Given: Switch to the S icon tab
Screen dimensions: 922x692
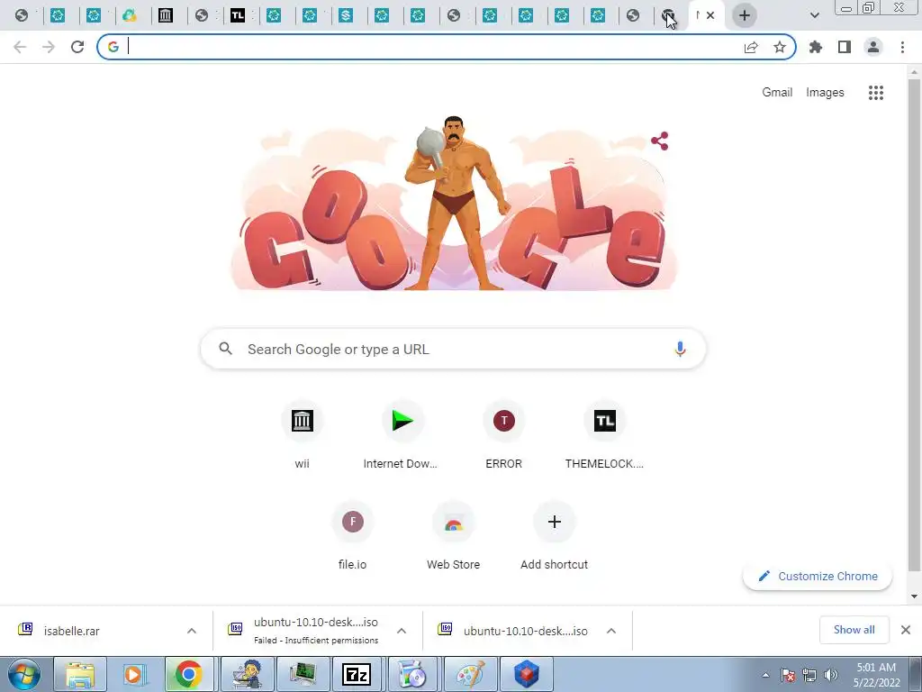Looking at the screenshot, I should coord(346,15).
